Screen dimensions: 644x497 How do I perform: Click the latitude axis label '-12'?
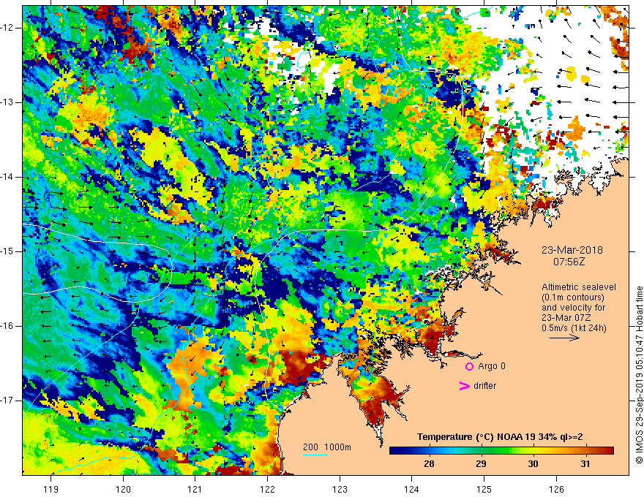pyautogui.click(x=7, y=28)
